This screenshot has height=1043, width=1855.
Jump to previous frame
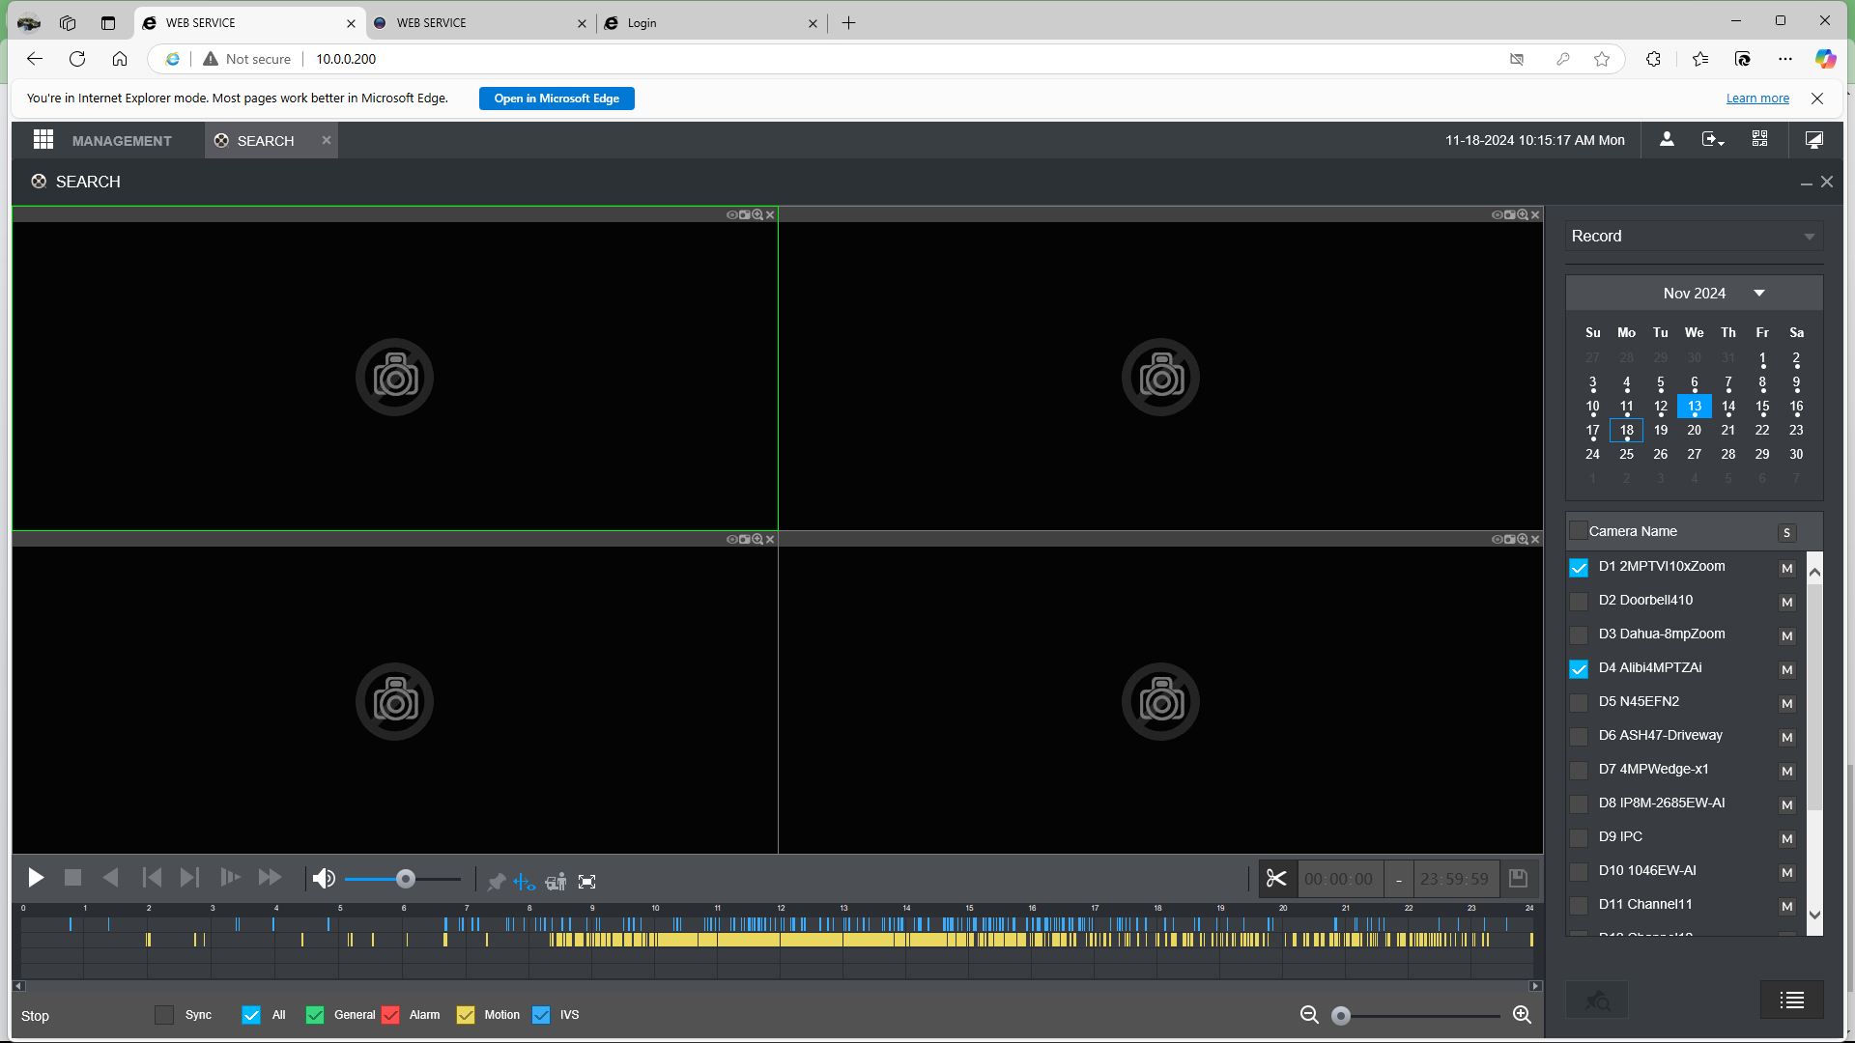[x=152, y=879]
